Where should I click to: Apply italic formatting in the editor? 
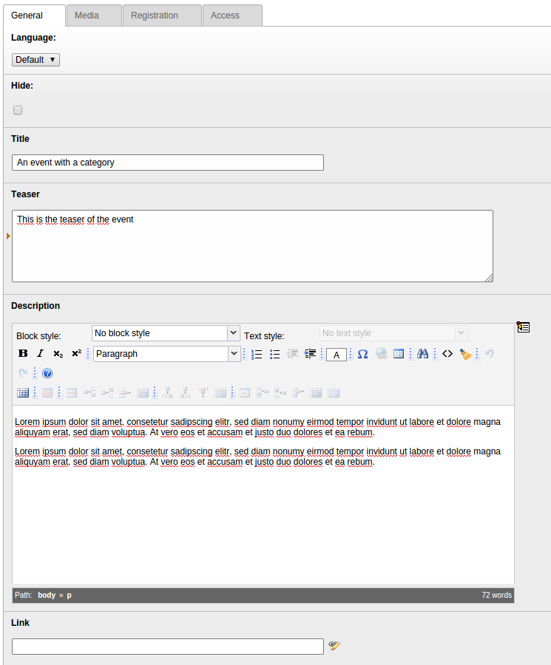pyautogui.click(x=40, y=354)
